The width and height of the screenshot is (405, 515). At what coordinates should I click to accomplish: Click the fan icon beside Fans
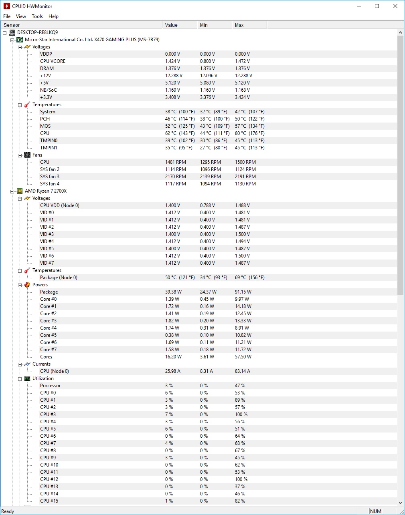point(27,155)
